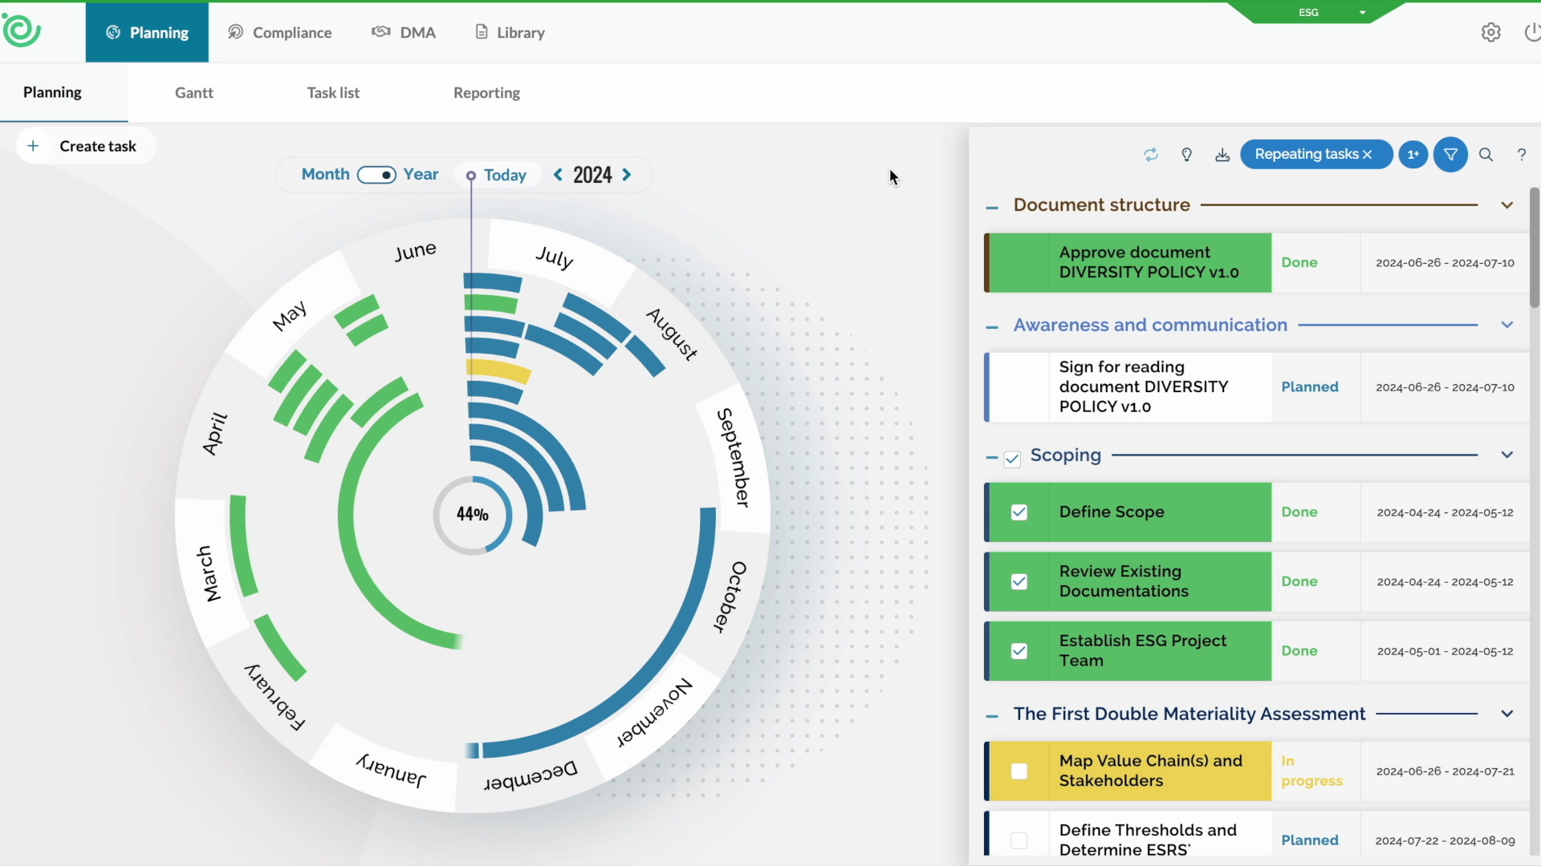Viewport: 1541px width, 866px height.
Task: Collapse the Document structure section chevron
Action: pyautogui.click(x=1506, y=205)
